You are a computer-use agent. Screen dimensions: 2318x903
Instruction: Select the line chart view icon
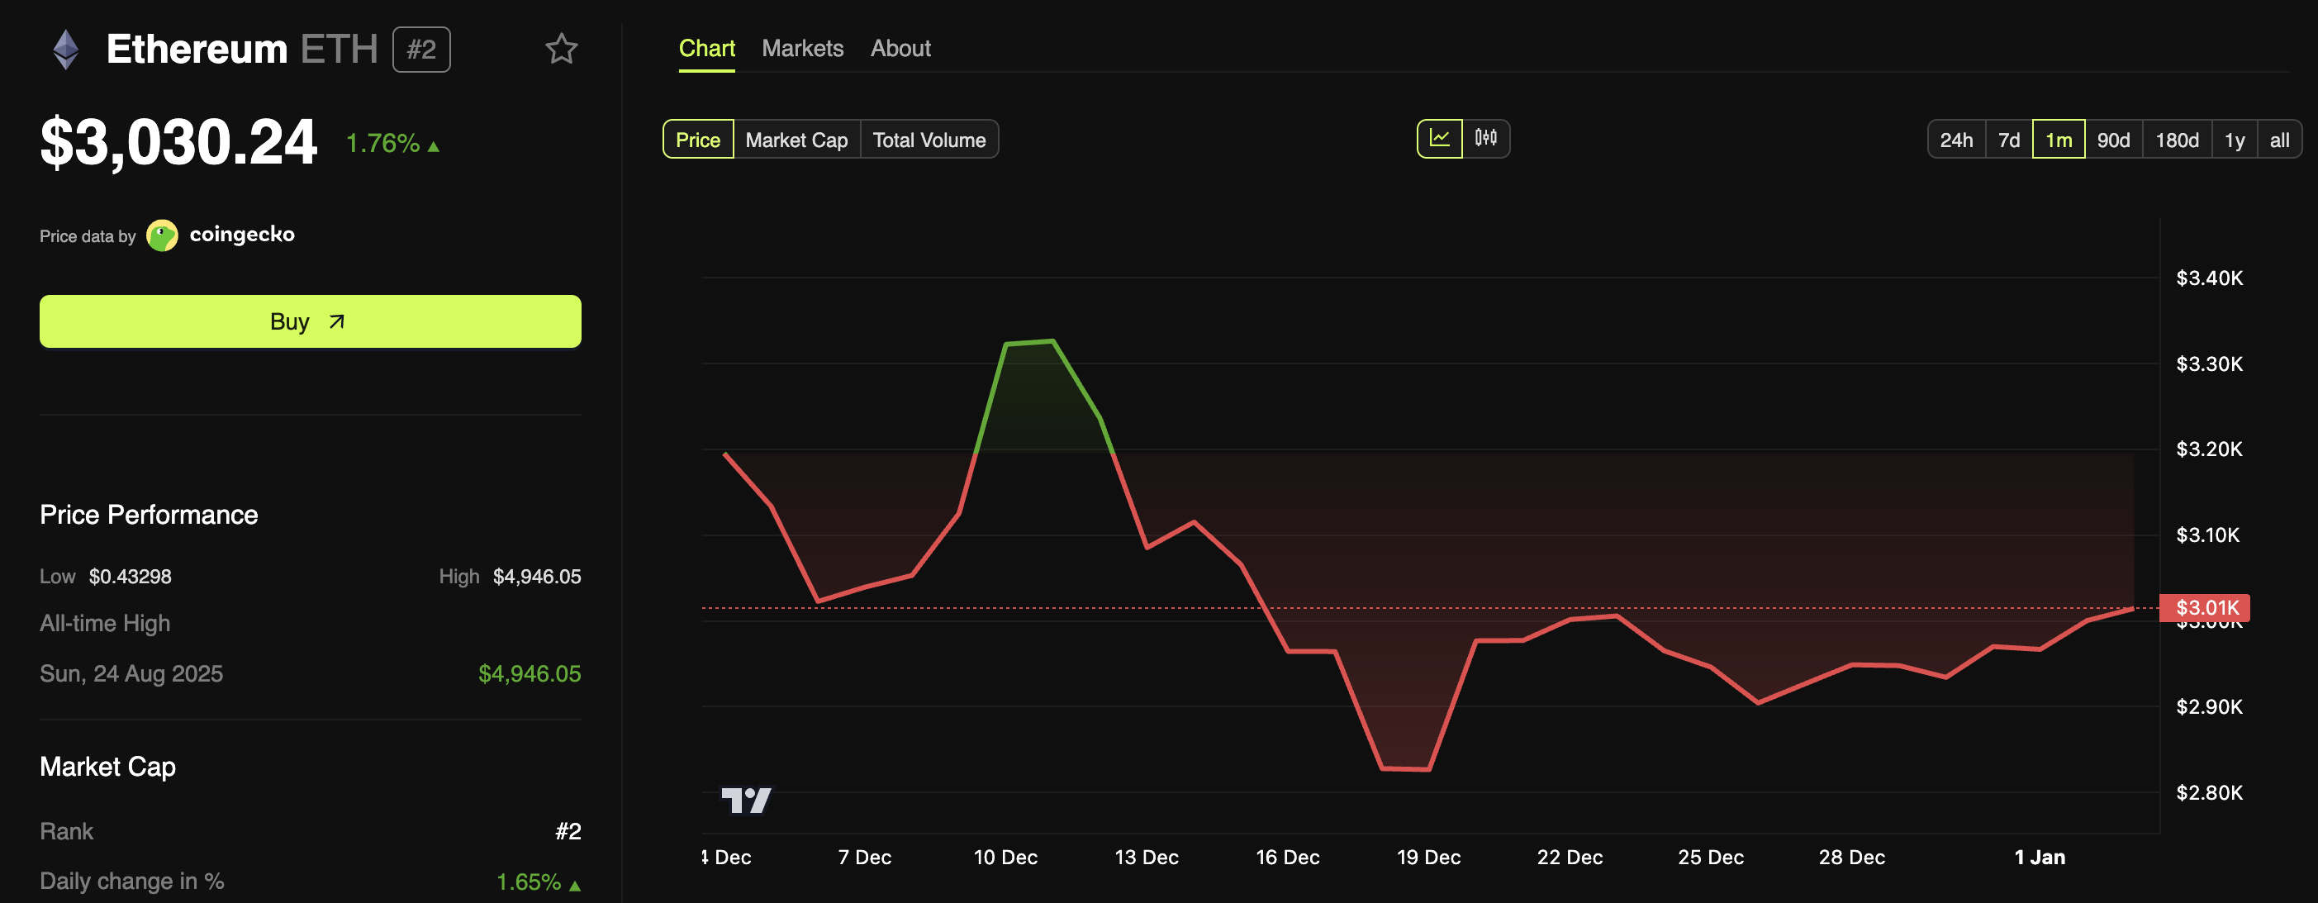[x=1439, y=139]
